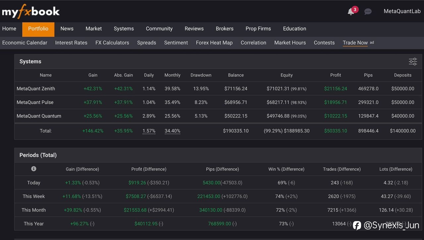Image resolution: width=424 pixels, height=240 pixels.
Task: Click the total Monthly 34.40% value
Action: 172,131
